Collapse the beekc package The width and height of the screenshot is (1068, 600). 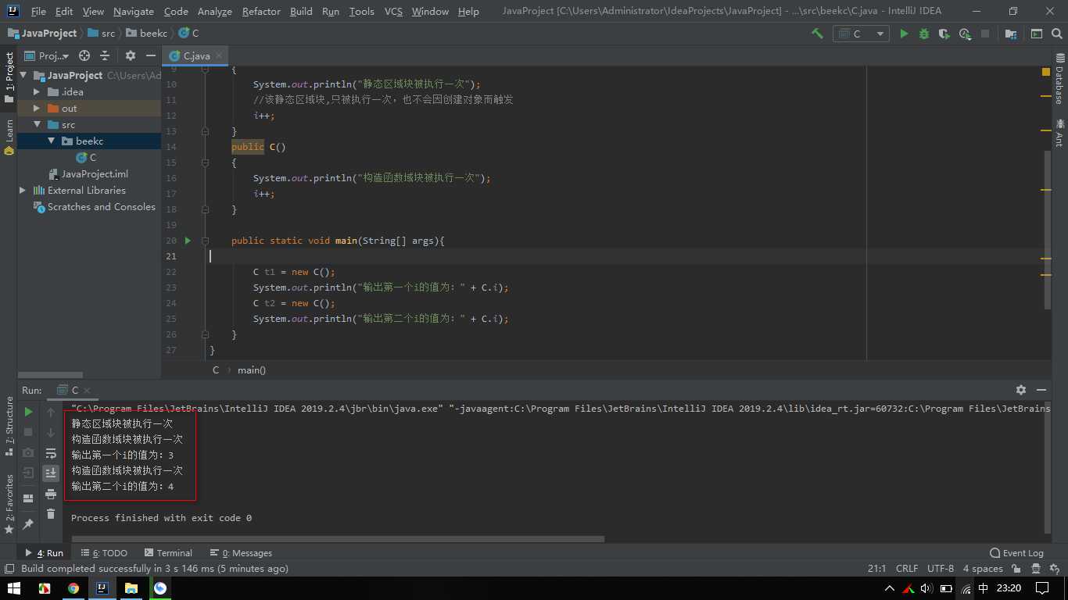click(x=51, y=141)
